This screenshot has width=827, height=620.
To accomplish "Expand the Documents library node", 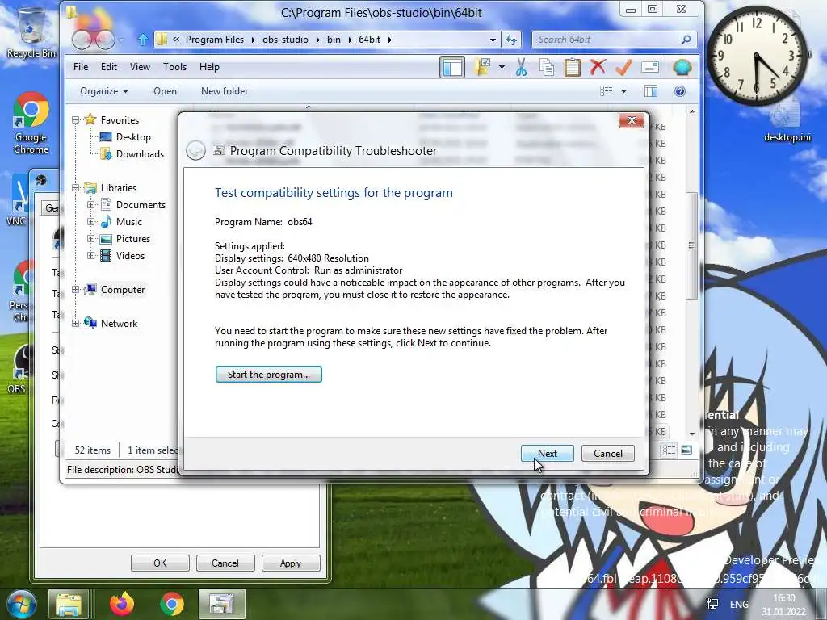I will click(x=90, y=204).
